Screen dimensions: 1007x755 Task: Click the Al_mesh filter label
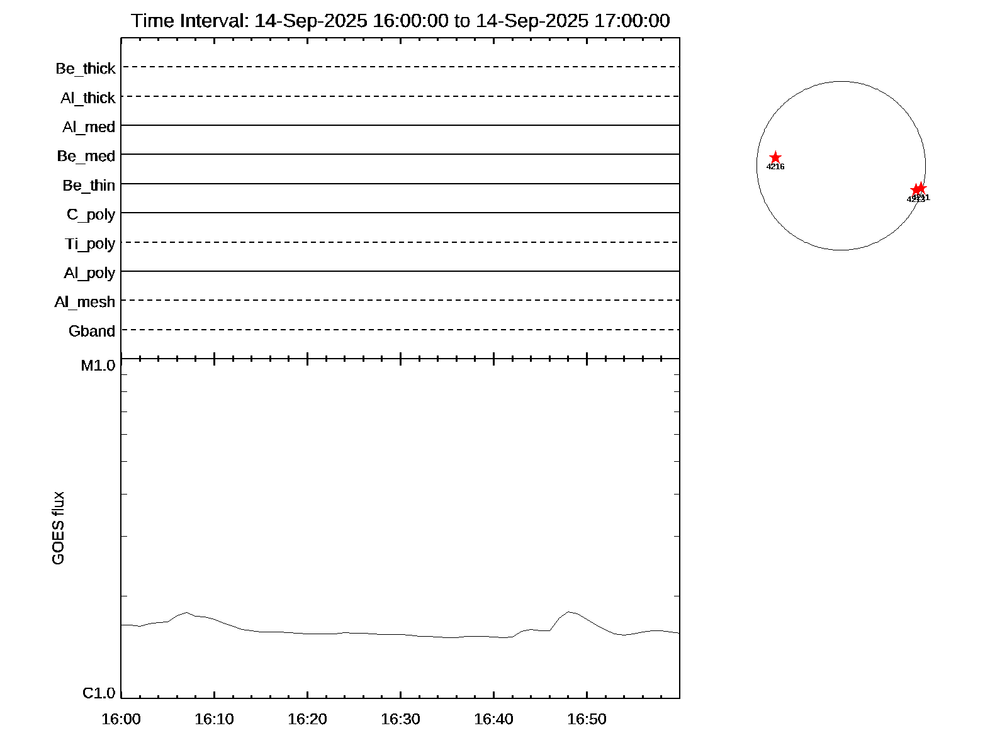coord(85,302)
